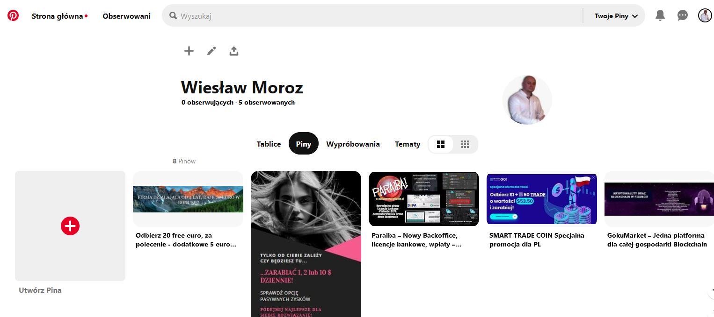Screen dimensions: 714x317
Task: Select the Piny tab
Action: point(304,144)
